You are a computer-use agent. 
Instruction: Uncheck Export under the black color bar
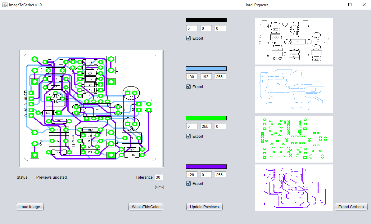click(x=188, y=38)
